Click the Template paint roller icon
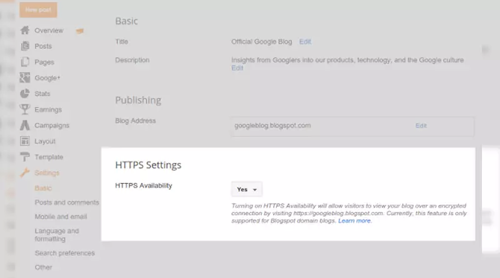500x278 pixels. [x=25, y=157]
